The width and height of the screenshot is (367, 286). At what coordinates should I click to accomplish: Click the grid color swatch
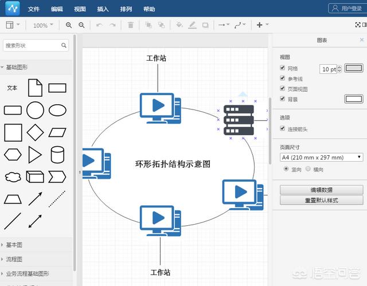354,68
